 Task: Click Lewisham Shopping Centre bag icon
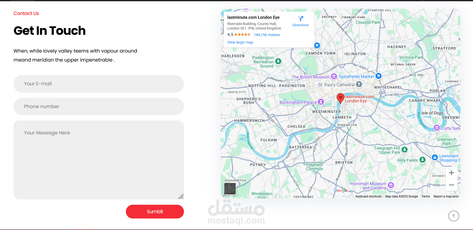pos(435,157)
